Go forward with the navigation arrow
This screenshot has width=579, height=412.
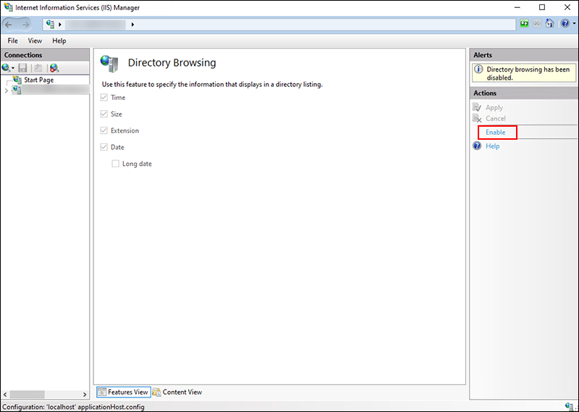25,25
